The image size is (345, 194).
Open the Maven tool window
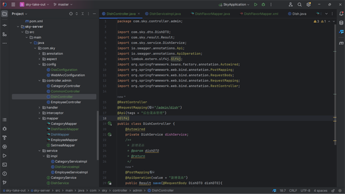pyautogui.click(x=341, y=43)
